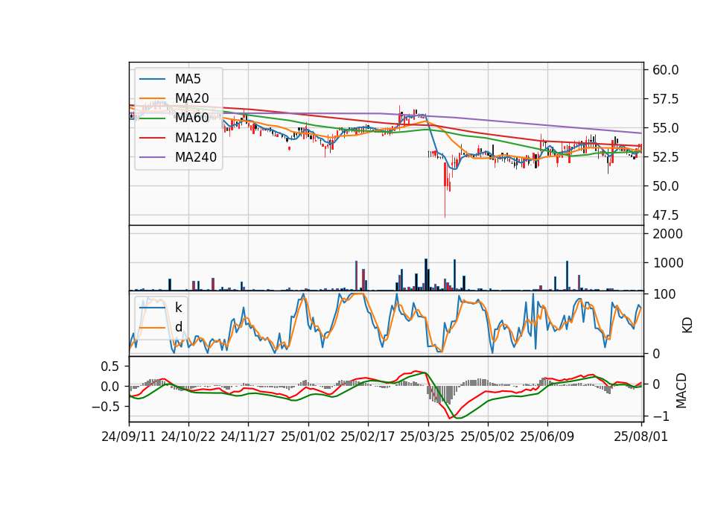
Task: Click the 55.0 price axis tick
Action: click(x=666, y=128)
